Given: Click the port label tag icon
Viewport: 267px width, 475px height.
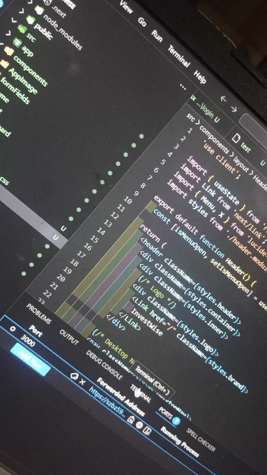Looking at the screenshot, I should tap(74, 376).
